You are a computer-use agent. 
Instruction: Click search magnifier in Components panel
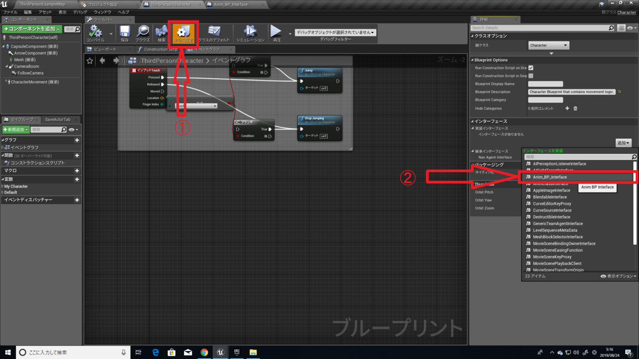77,29
